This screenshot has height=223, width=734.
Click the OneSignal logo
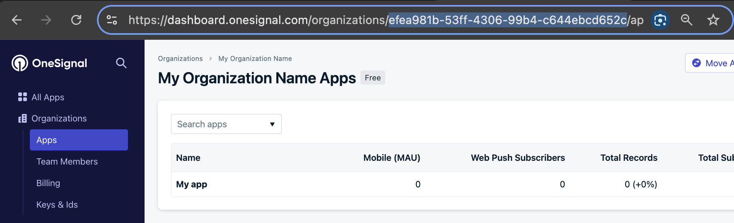49,63
